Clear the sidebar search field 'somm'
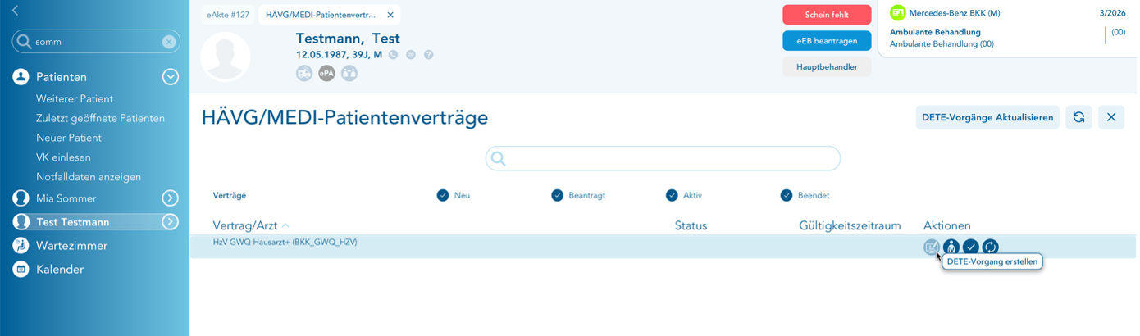 point(168,42)
